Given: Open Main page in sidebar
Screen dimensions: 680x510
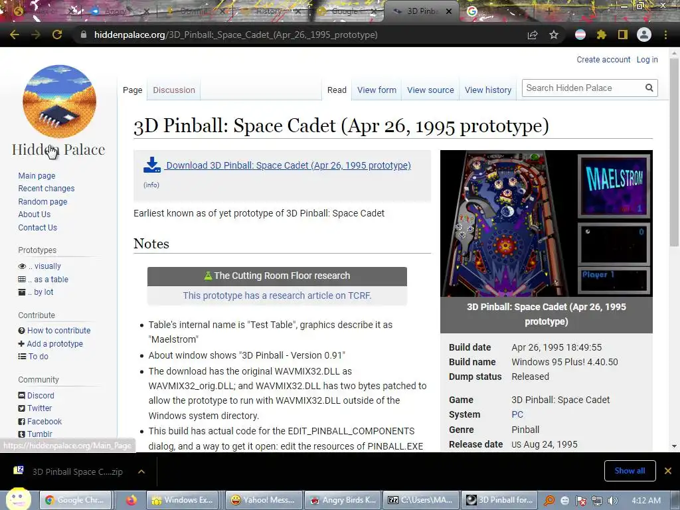Looking at the screenshot, I should (x=37, y=175).
